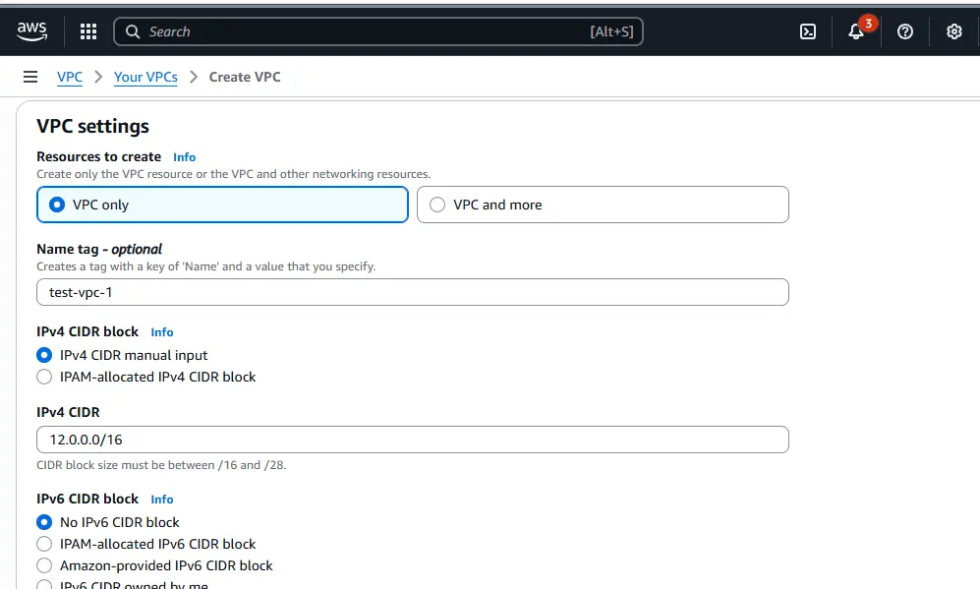Image resolution: width=980 pixels, height=589 pixels.
Task: Open Info link beside IPv4 CIDR block
Action: pos(162,332)
